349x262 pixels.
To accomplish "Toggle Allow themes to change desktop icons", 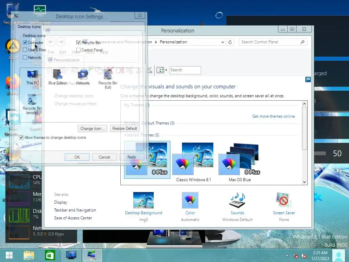I will pyautogui.click(x=21, y=137).
